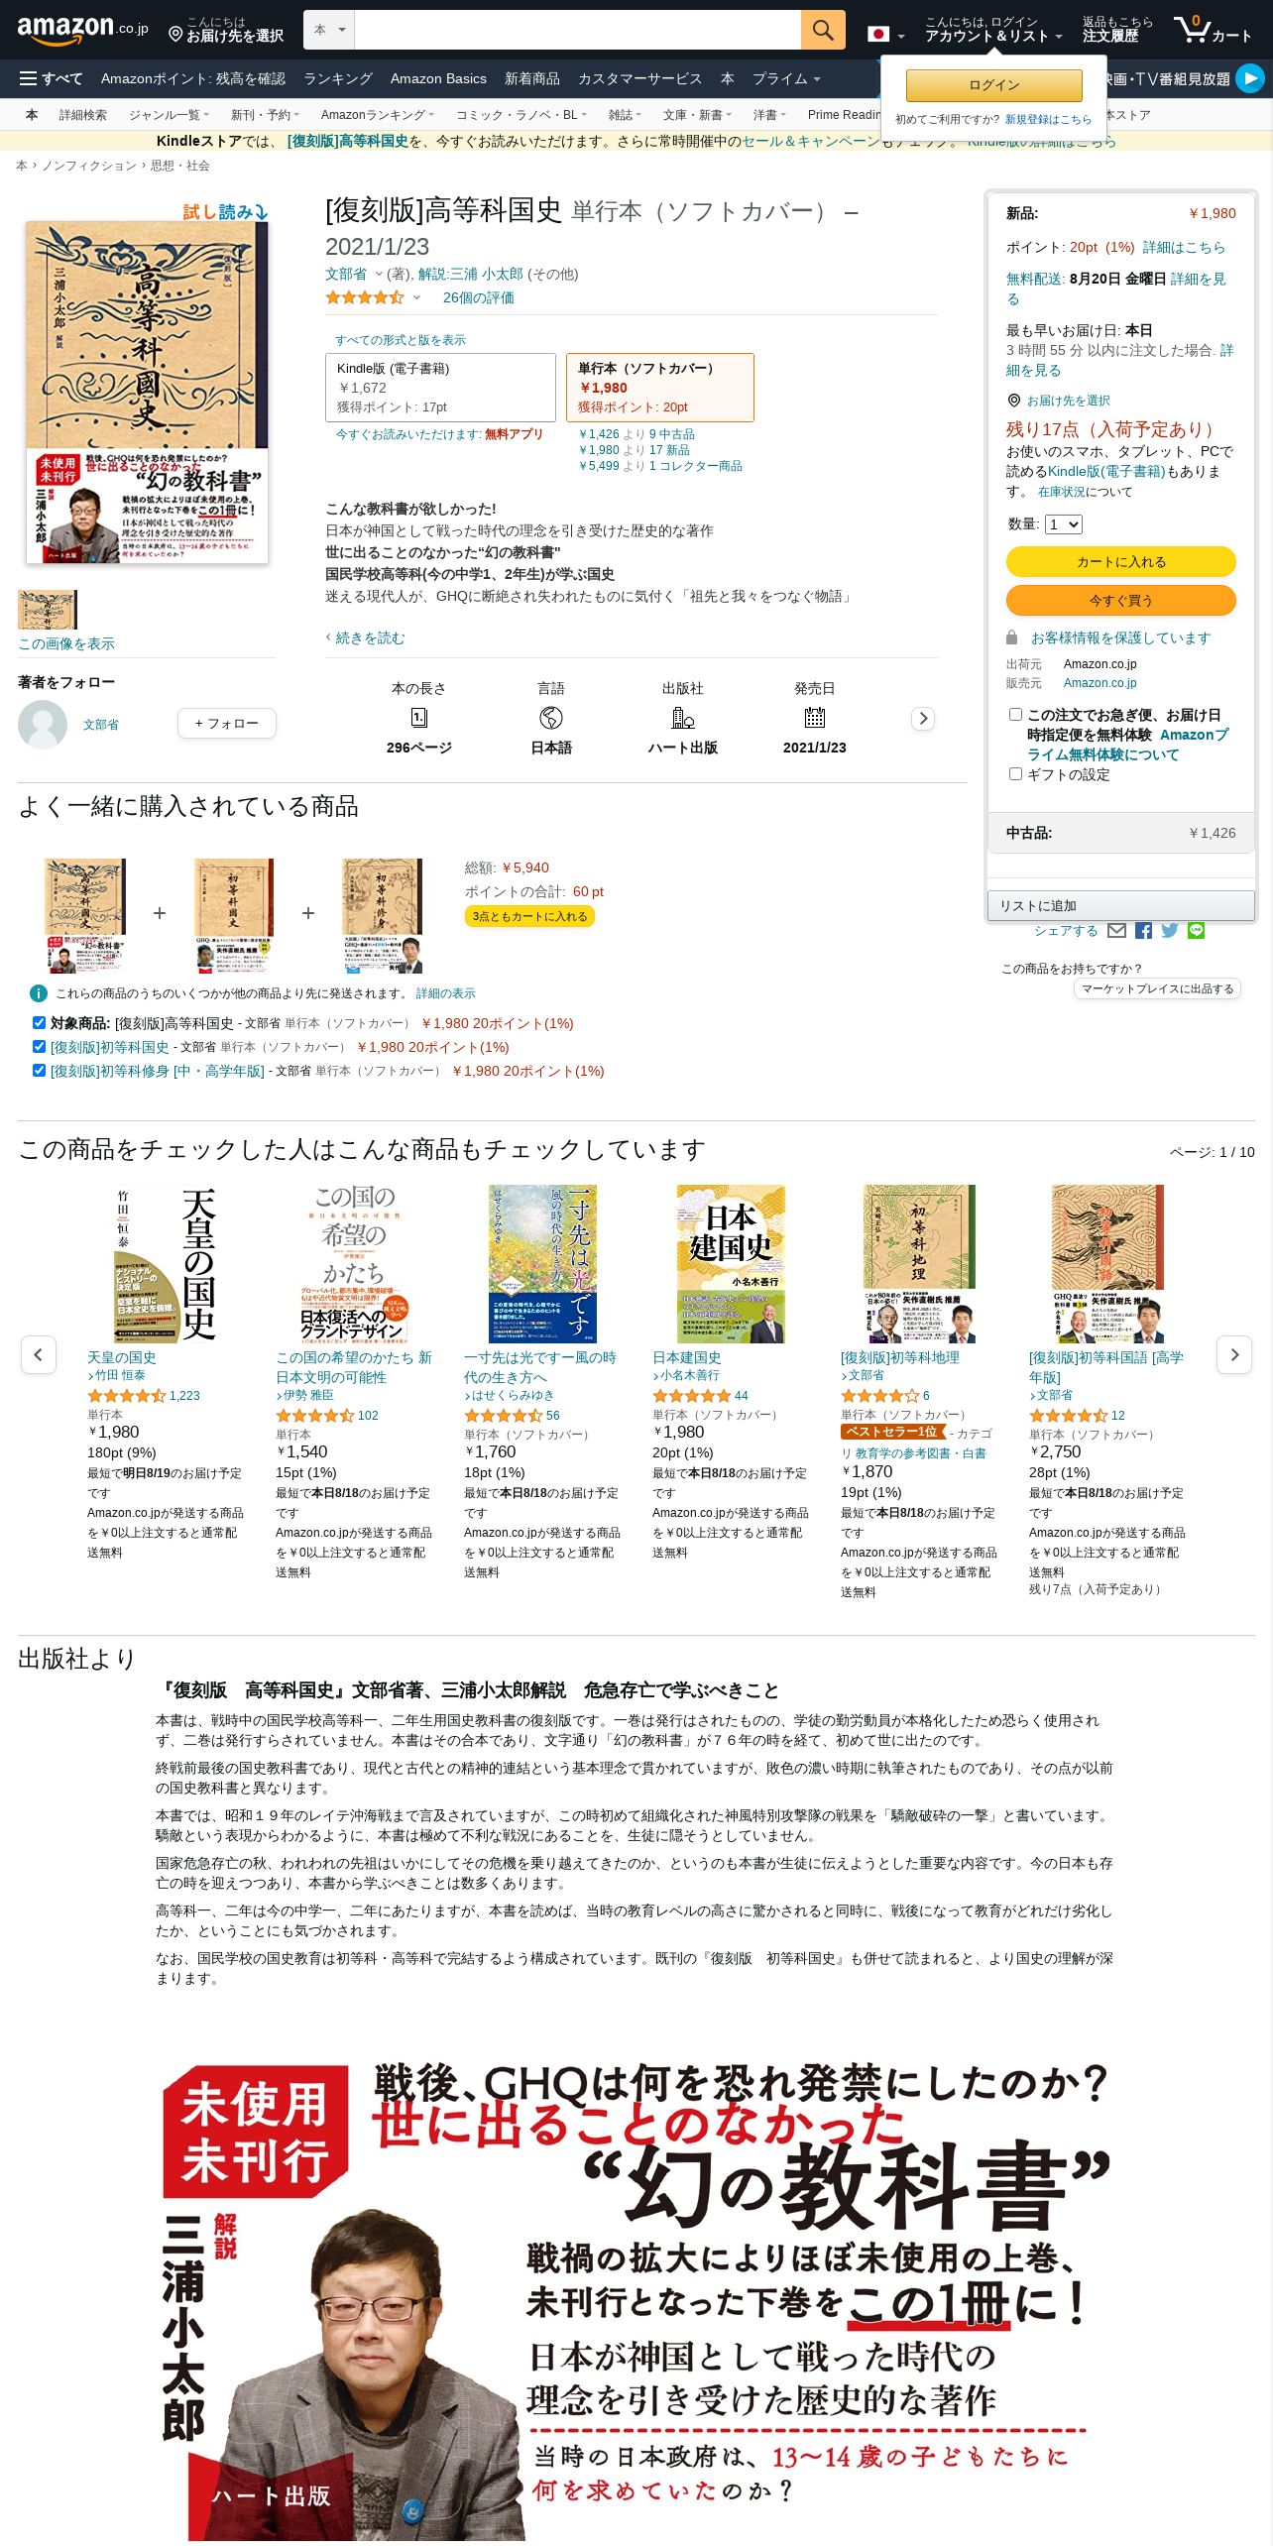
Task: Uncheck 初等科国史 bundle checkbox
Action: (39, 1046)
